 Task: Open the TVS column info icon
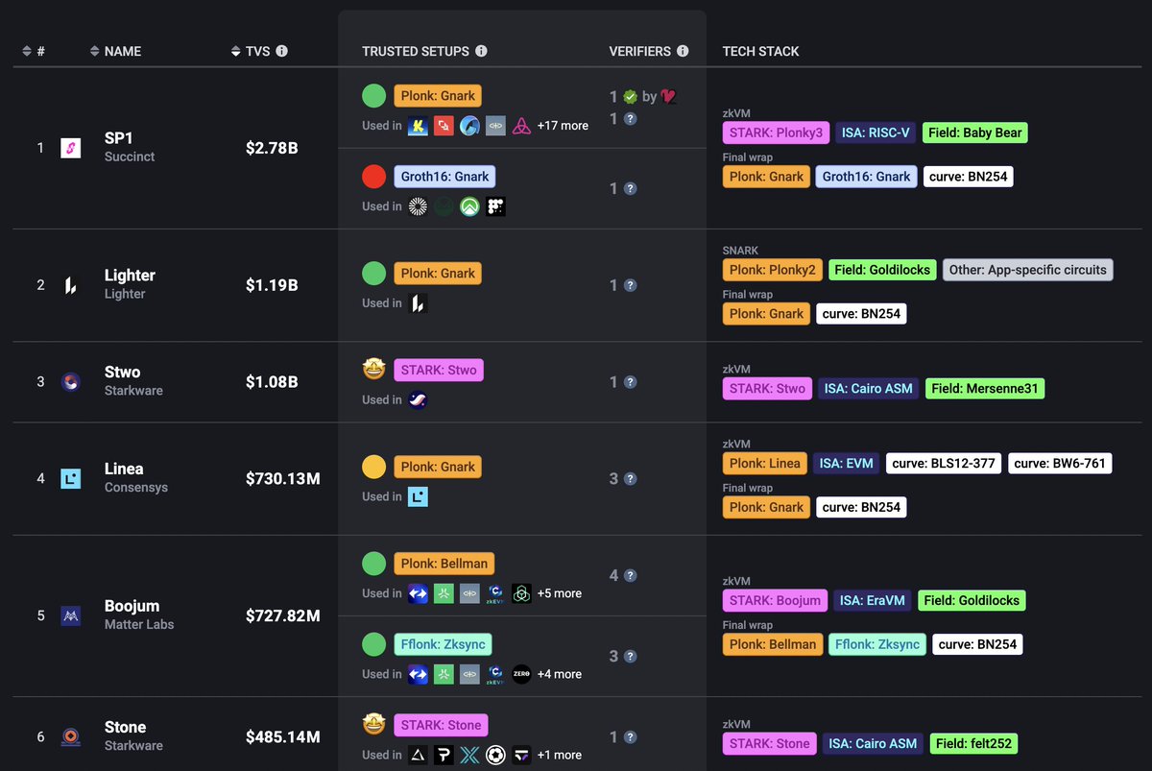click(x=281, y=51)
